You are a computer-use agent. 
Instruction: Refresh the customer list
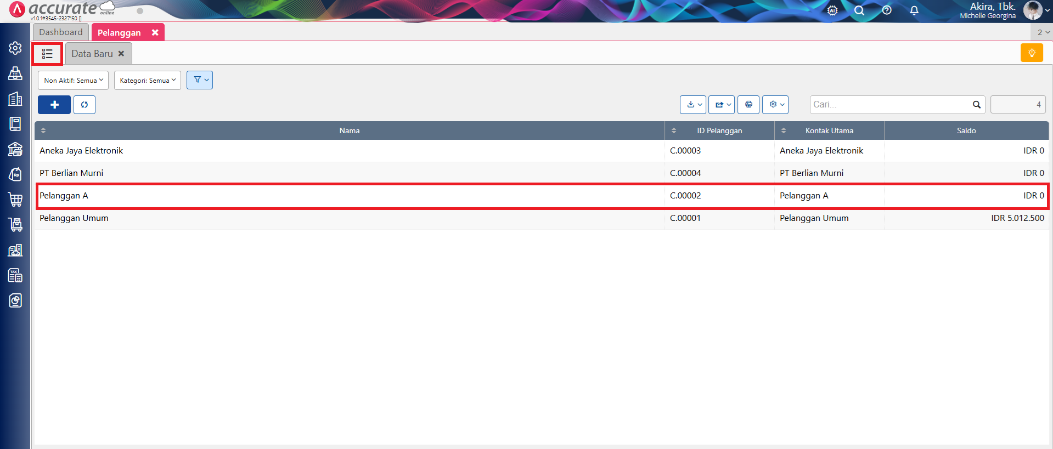click(85, 105)
